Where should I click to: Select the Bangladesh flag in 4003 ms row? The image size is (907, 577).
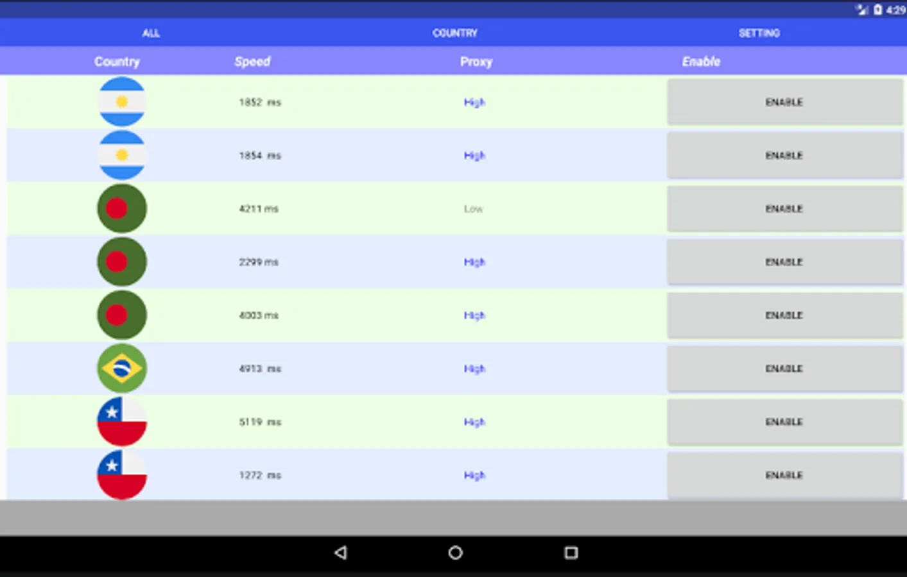(122, 315)
